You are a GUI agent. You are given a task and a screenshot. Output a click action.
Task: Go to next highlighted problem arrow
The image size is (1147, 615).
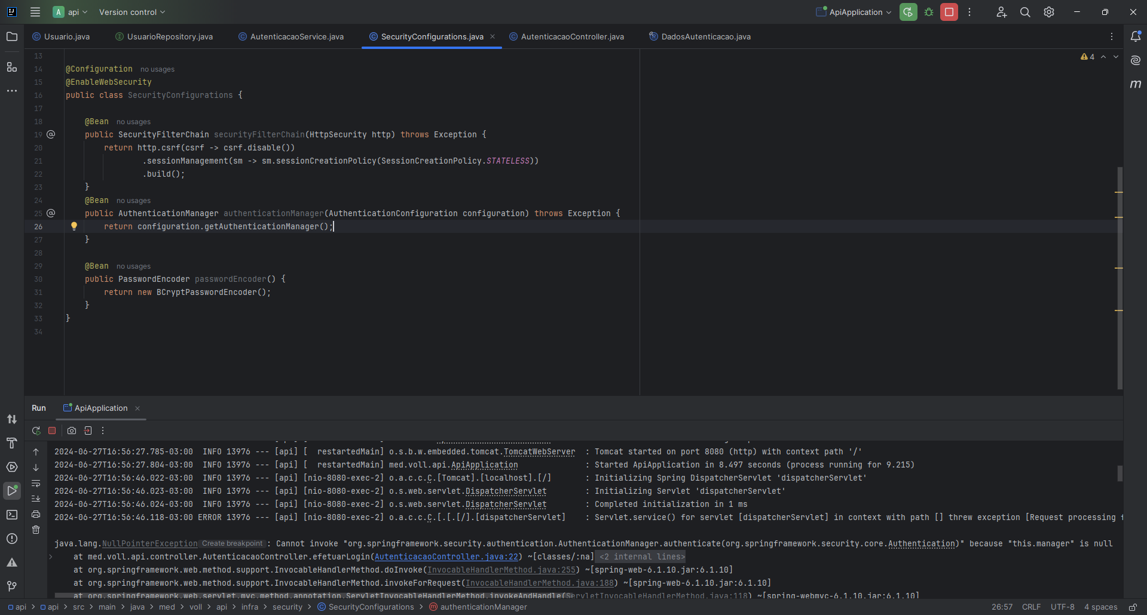1116,57
